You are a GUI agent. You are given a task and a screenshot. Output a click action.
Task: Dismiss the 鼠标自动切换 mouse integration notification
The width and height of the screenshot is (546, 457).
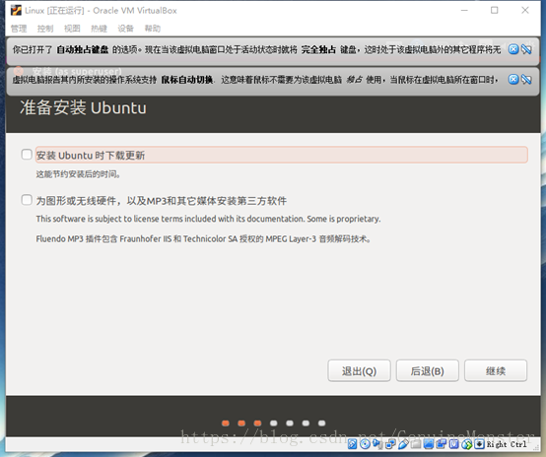point(513,80)
